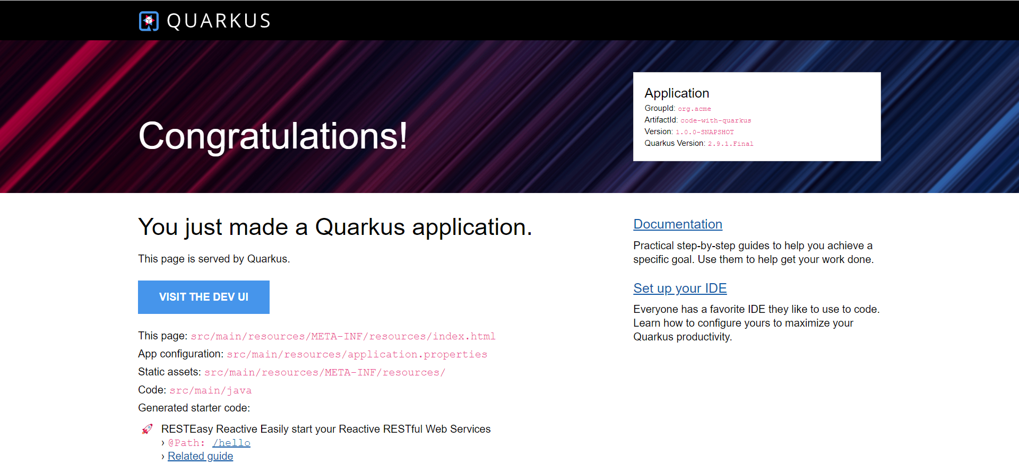Select the application.properties path text
The image size is (1019, 473).
tap(357, 354)
